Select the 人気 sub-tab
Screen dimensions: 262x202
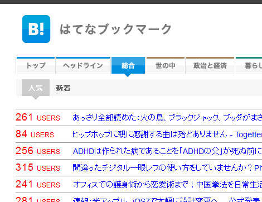tap(36, 88)
